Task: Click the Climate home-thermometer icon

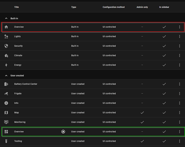Action: [x=6, y=56]
